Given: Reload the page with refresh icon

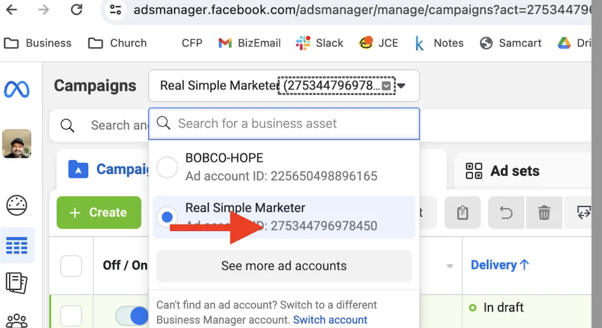Looking at the screenshot, I should [76, 10].
